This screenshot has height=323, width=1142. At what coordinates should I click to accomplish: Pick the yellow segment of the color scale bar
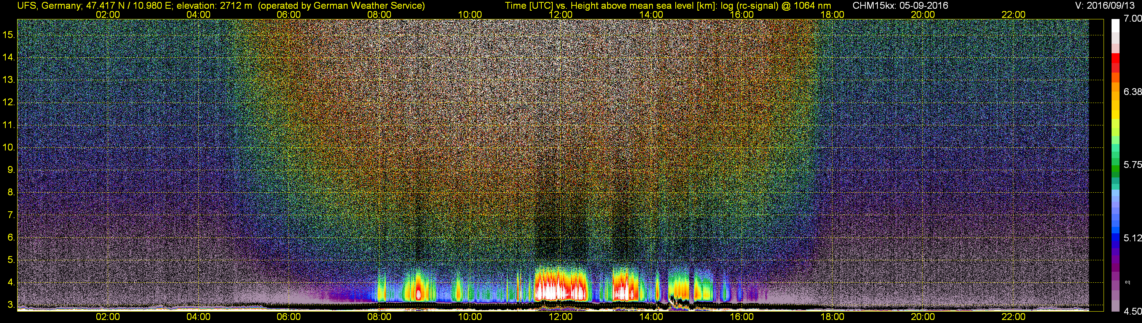(1115, 114)
